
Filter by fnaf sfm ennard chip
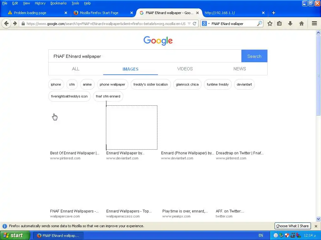pos(108,96)
